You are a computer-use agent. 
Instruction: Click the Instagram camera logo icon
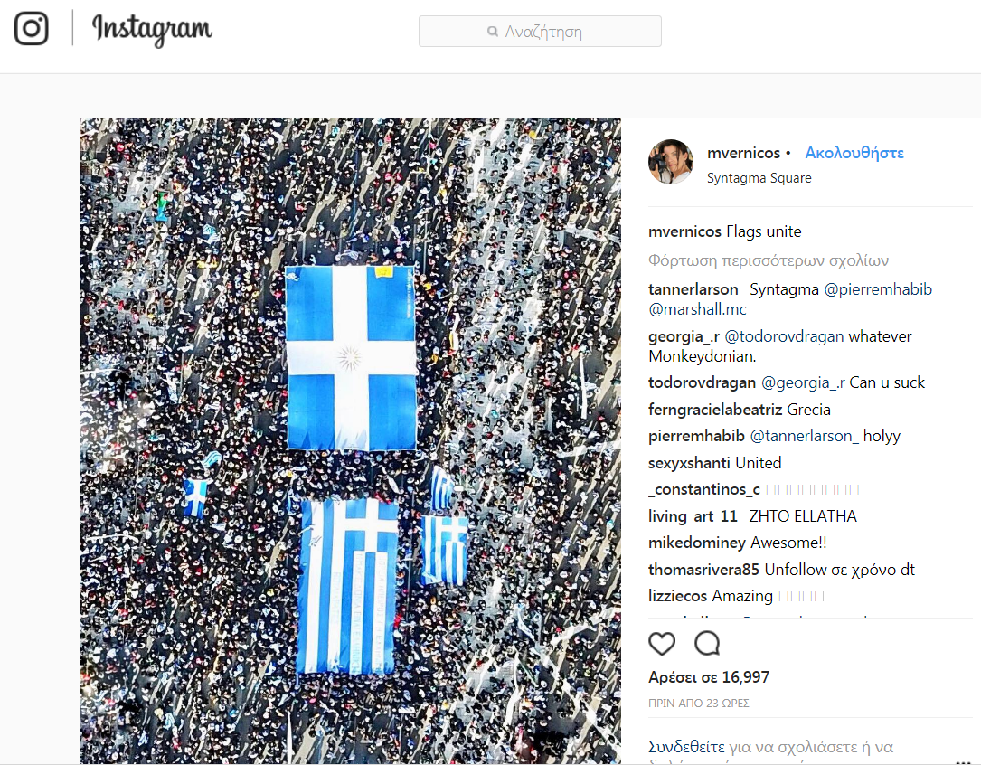(x=32, y=28)
